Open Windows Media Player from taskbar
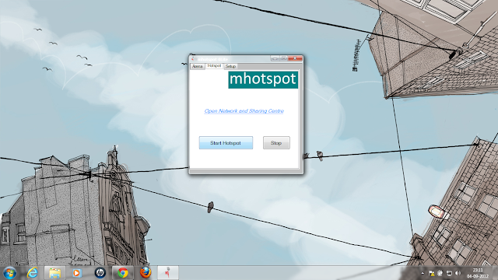 pos(76,273)
